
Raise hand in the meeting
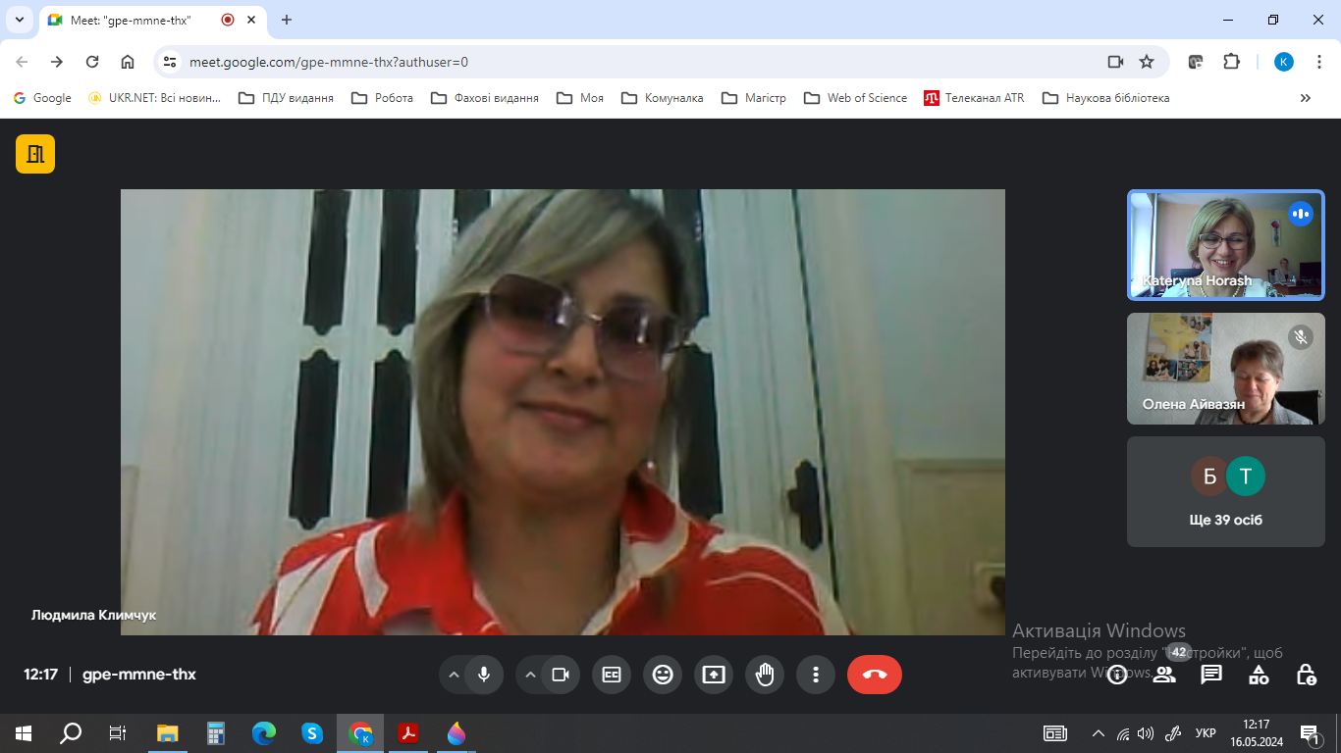point(765,675)
